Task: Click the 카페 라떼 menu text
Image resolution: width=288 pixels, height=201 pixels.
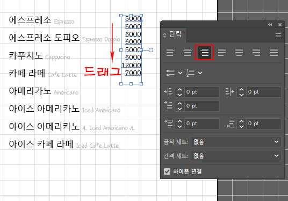Action: [x=27, y=73]
